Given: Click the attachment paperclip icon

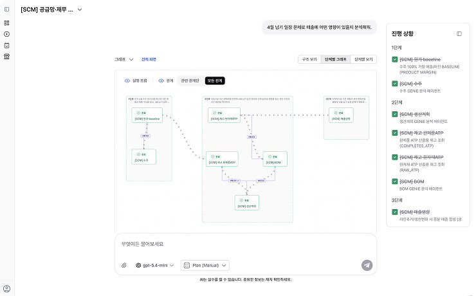Looking at the screenshot, I should pyautogui.click(x=124, y=265).
